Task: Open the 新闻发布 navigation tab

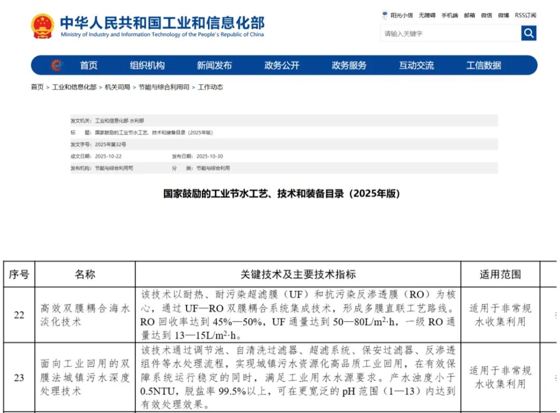Action: point(214,65)
